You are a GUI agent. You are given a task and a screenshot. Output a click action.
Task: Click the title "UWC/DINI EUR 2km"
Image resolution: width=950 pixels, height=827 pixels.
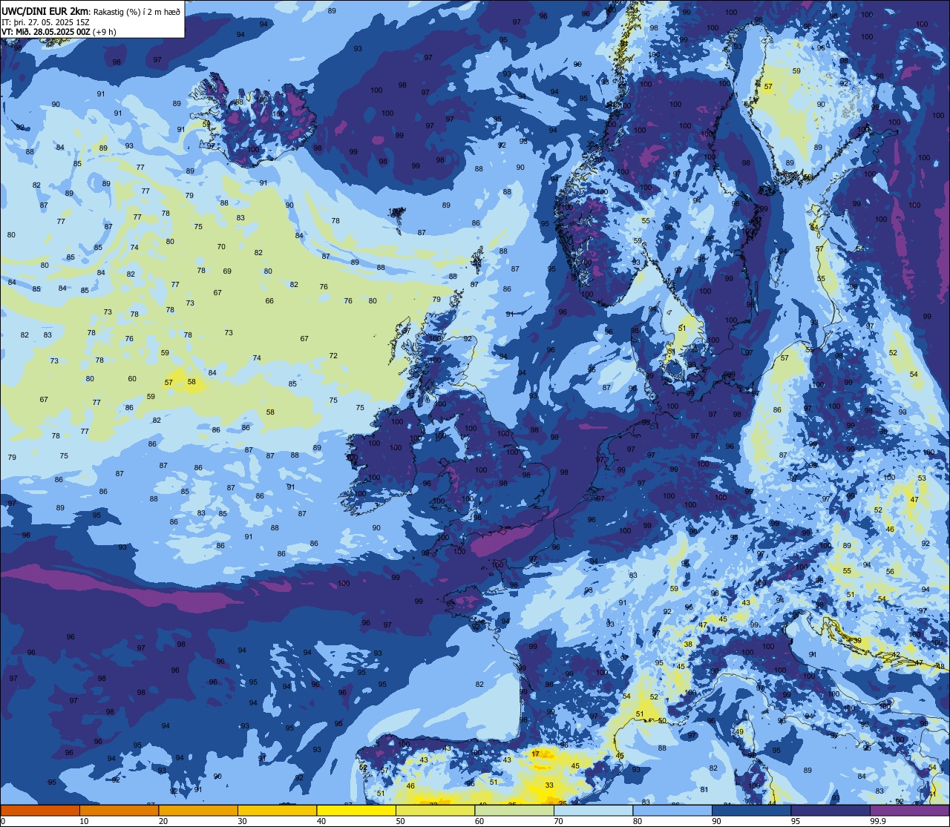point(45,11)
